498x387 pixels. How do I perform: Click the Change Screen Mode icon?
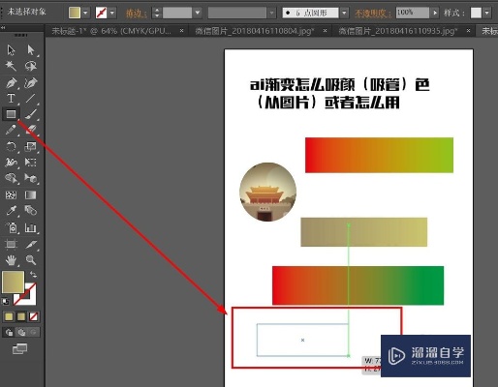[19, 348]
